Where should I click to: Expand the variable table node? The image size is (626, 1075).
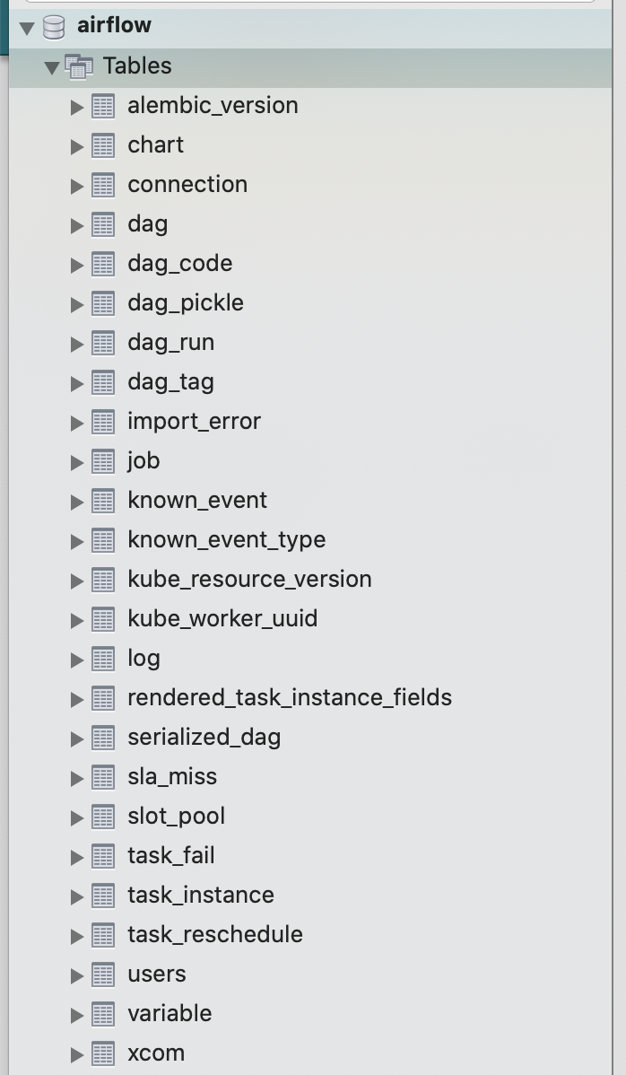coord(77,1016)
